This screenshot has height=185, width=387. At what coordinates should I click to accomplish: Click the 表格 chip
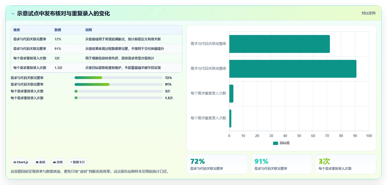tap(40, 162)
